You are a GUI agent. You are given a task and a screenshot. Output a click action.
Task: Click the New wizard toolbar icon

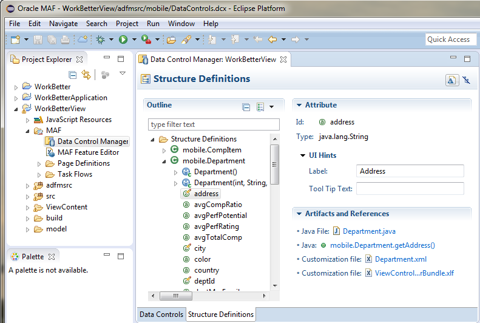pos(15,39)
